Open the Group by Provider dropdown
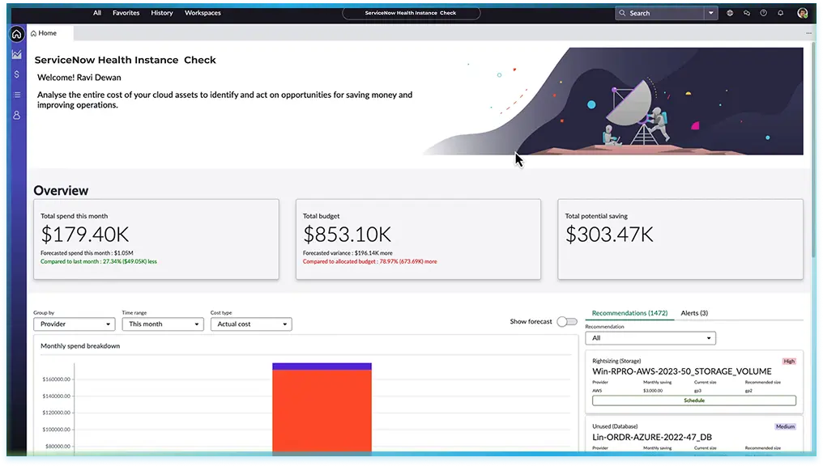823x466 pixels. click(x=75, y=324)
